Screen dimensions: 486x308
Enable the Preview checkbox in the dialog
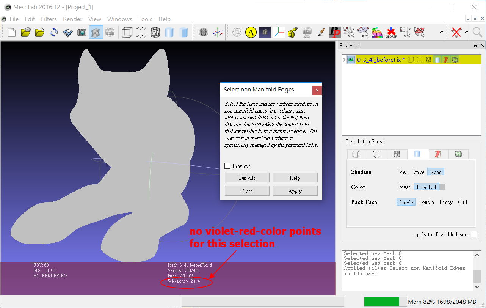(x=227, y=166)
